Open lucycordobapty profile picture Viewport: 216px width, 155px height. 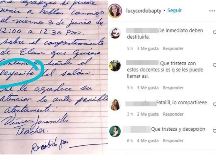[x=115, y=11]
